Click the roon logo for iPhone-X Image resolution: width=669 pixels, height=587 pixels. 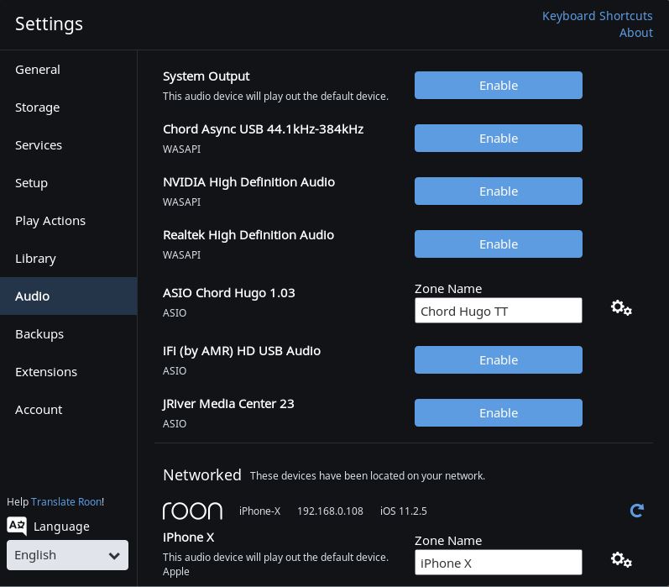point(192,511)
